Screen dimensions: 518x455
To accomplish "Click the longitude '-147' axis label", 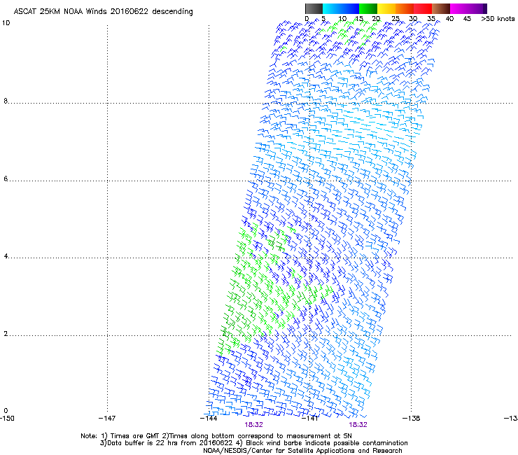I will pos(107,419).
